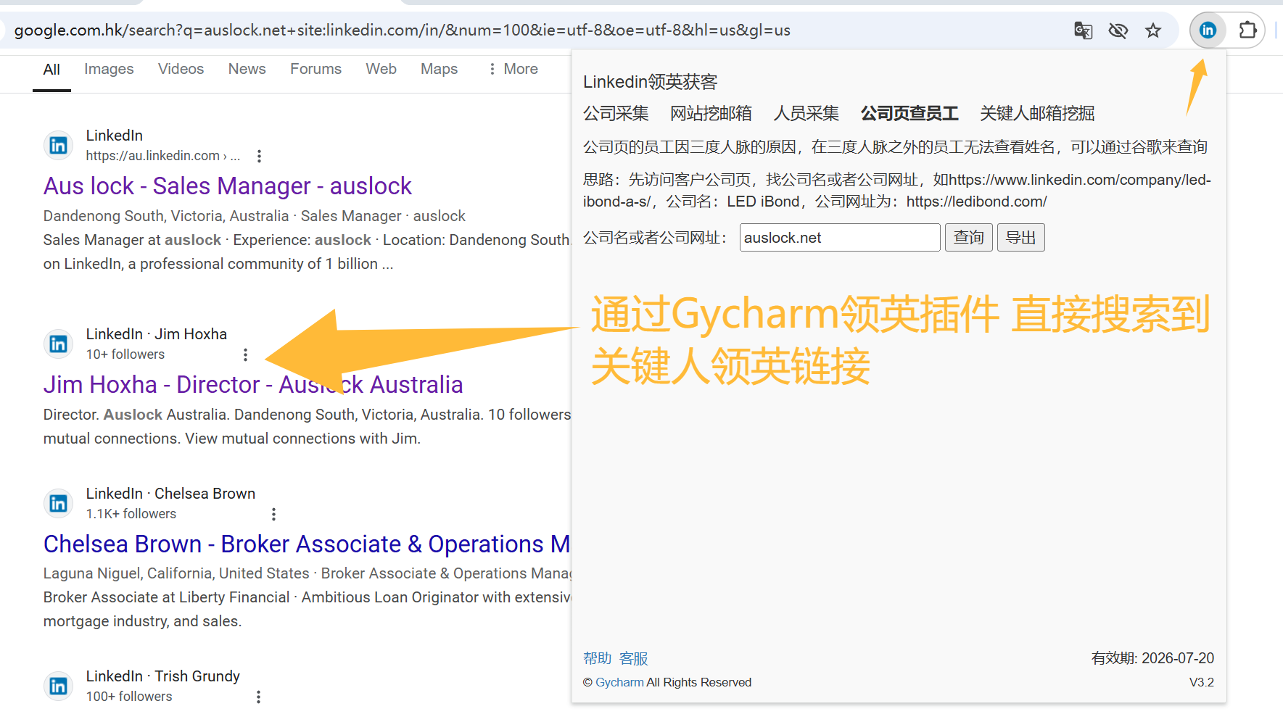Click LinkedIn favicon beside Trish Grundy
The height and width of the screenshot is (714, 1283).
click(58, 686)
